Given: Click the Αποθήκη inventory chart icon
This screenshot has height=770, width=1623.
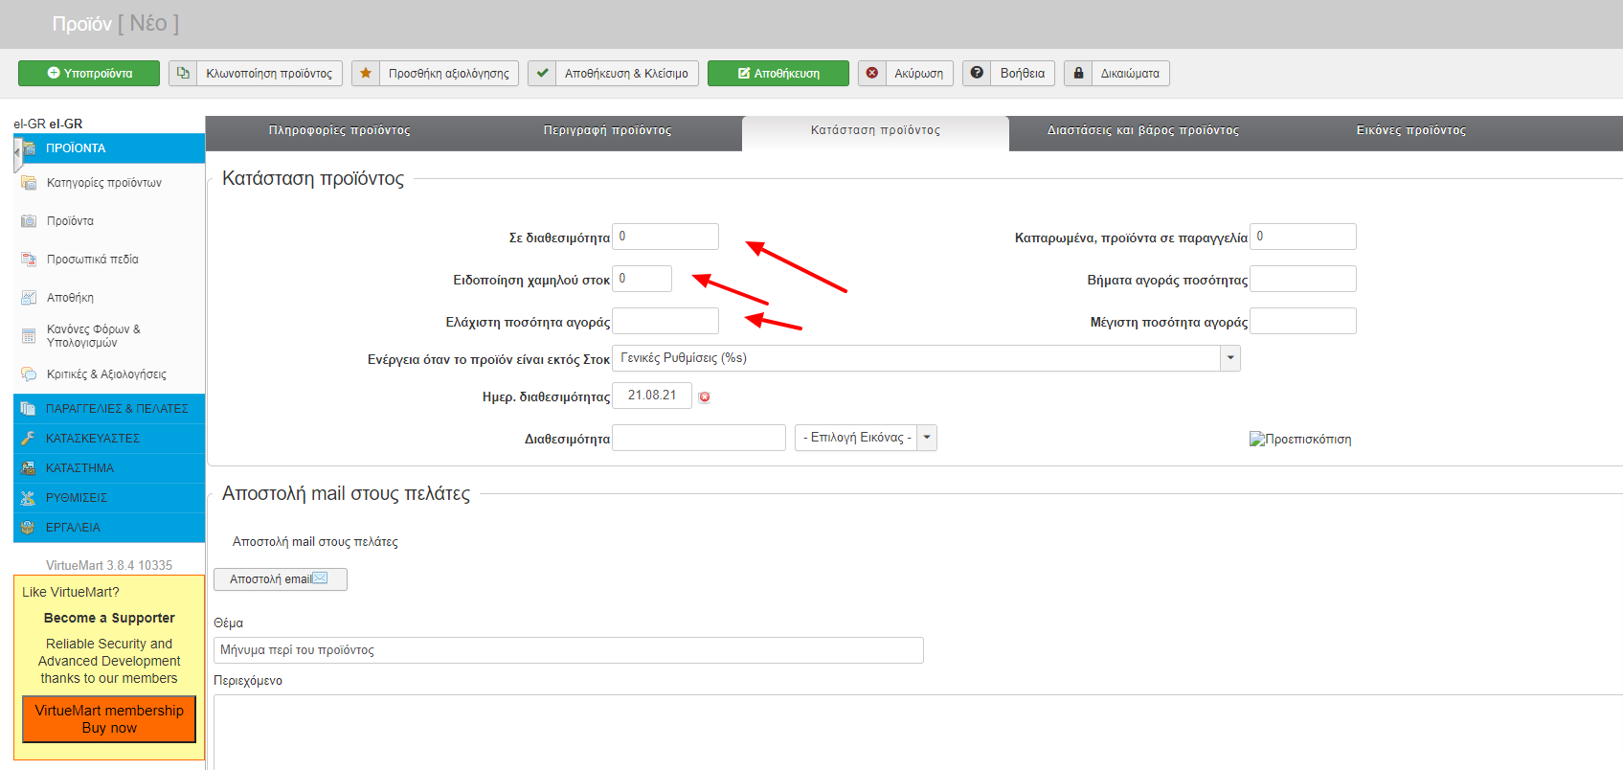Looking at the screenshot, I should tap(29, 298).
